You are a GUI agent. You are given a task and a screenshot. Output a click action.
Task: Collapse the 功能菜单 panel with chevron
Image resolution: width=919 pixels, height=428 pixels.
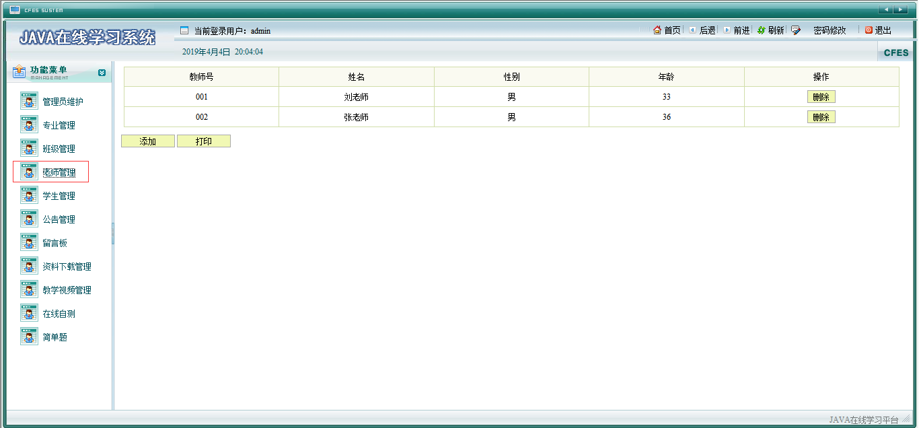pyautogui.click(x=102, y=73)
